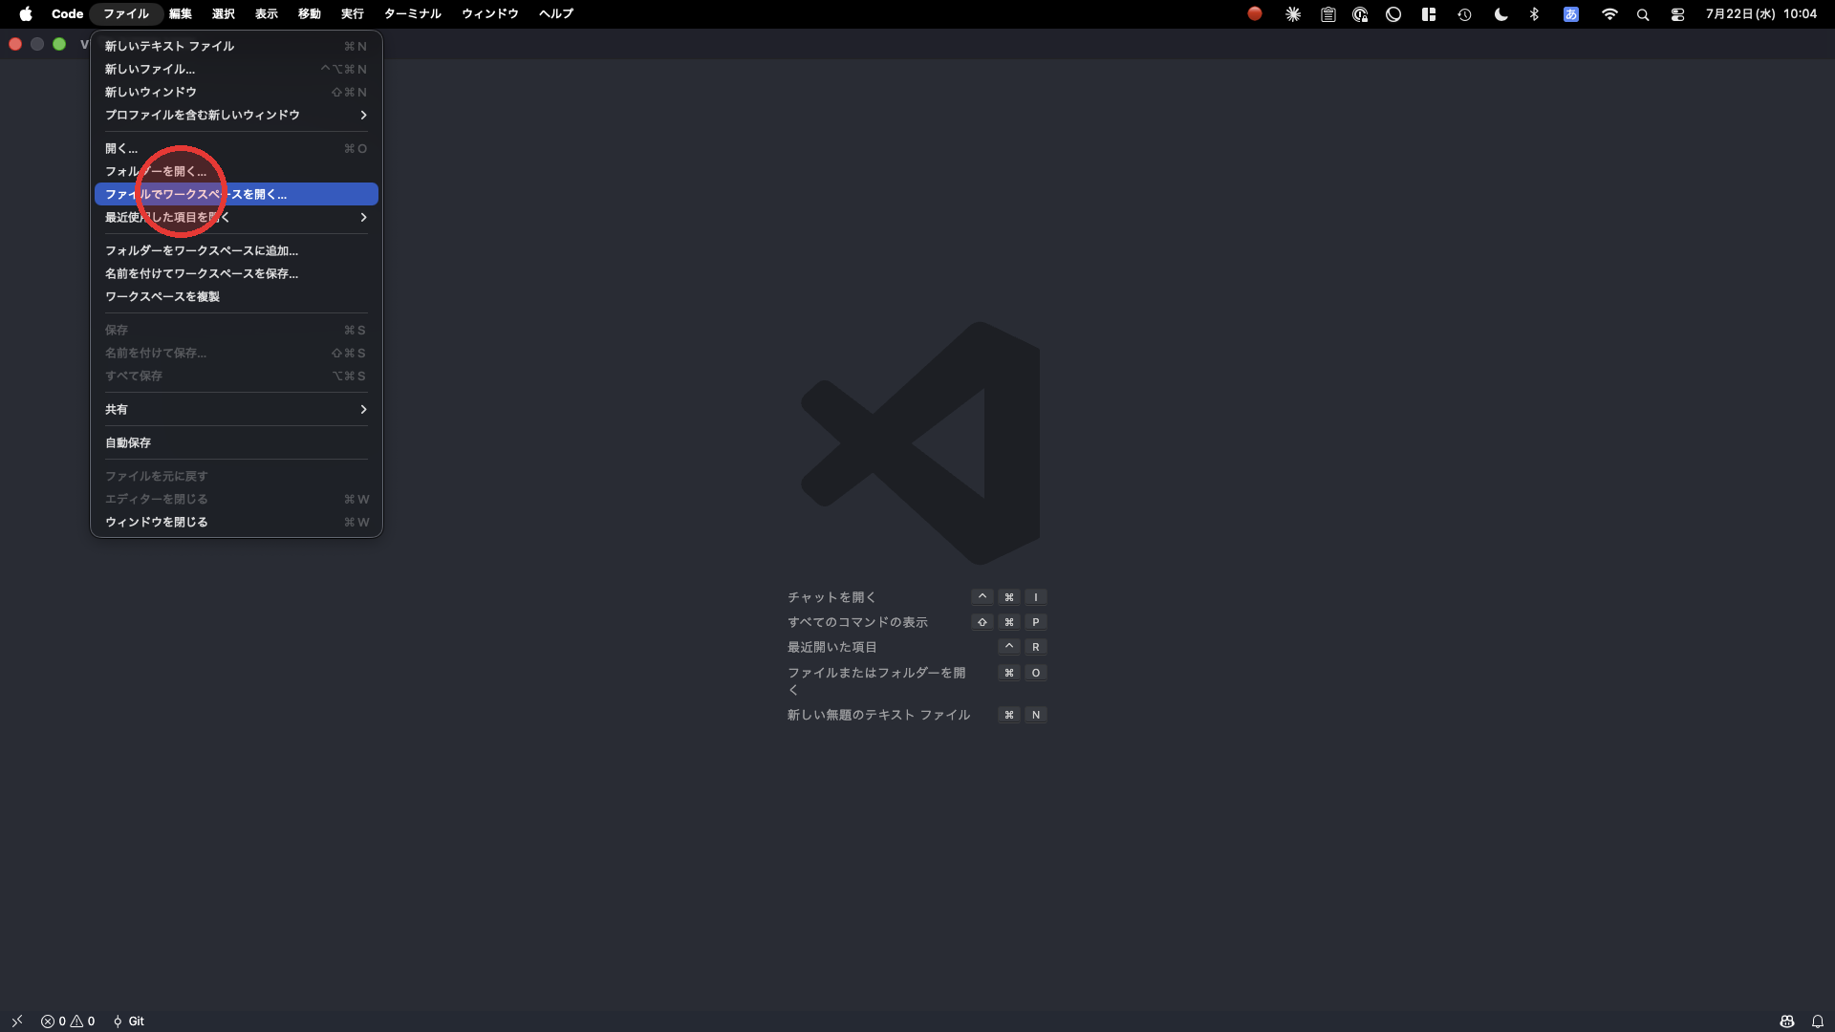The height and width of the screenshot is (1032, 1835).
Task: Open Spotlight search icon
Action: pyautogui.click(x=1643, y=14)
